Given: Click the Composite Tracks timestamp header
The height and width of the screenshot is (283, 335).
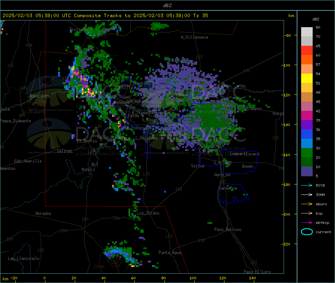Looking at the screenshot, I should click(x=105, y=16).
